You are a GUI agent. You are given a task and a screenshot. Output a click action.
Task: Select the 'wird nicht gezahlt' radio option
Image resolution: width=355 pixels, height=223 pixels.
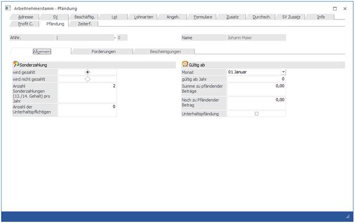tap(87, 79)
